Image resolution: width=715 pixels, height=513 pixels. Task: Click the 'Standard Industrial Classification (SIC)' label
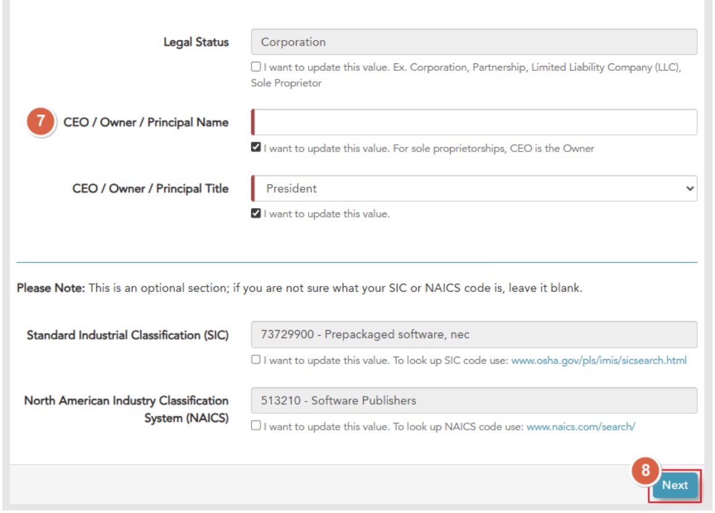click(128, 335)
